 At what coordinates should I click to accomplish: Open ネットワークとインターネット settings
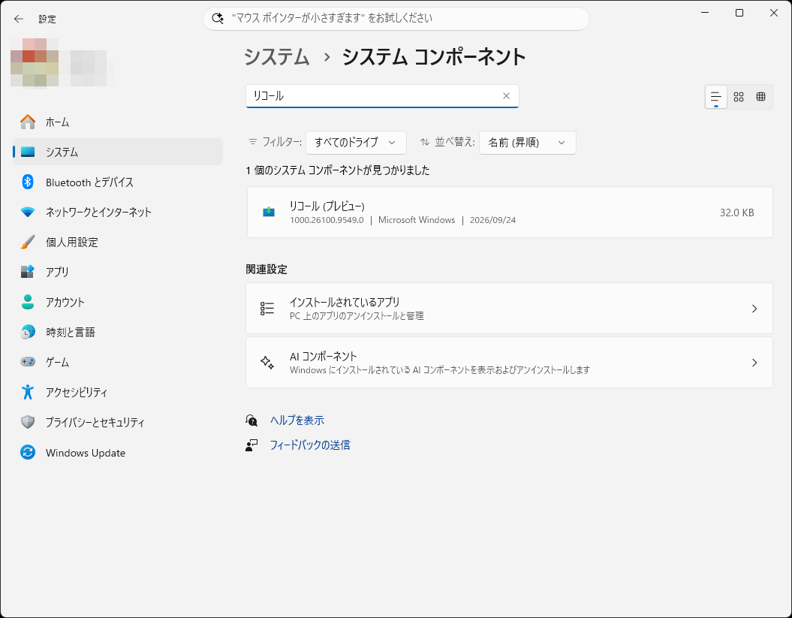[x=118, y=212]
